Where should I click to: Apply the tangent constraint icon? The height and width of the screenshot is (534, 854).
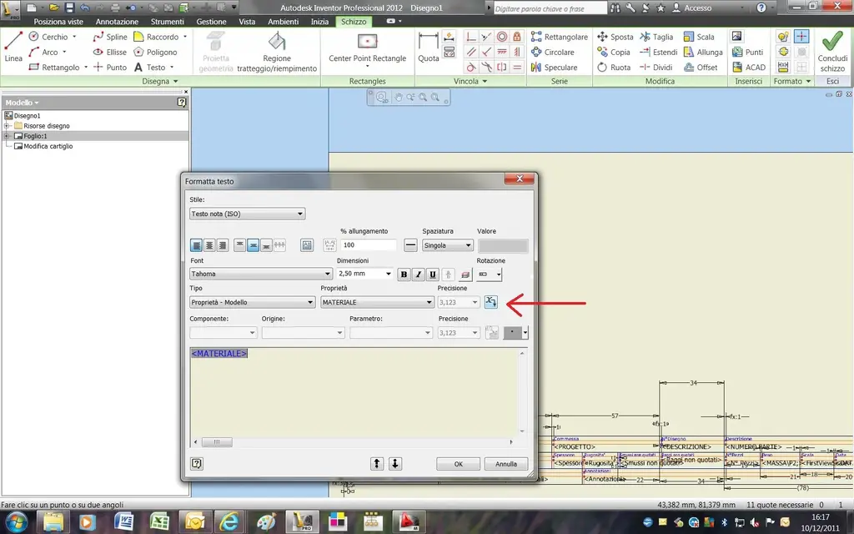471,67
